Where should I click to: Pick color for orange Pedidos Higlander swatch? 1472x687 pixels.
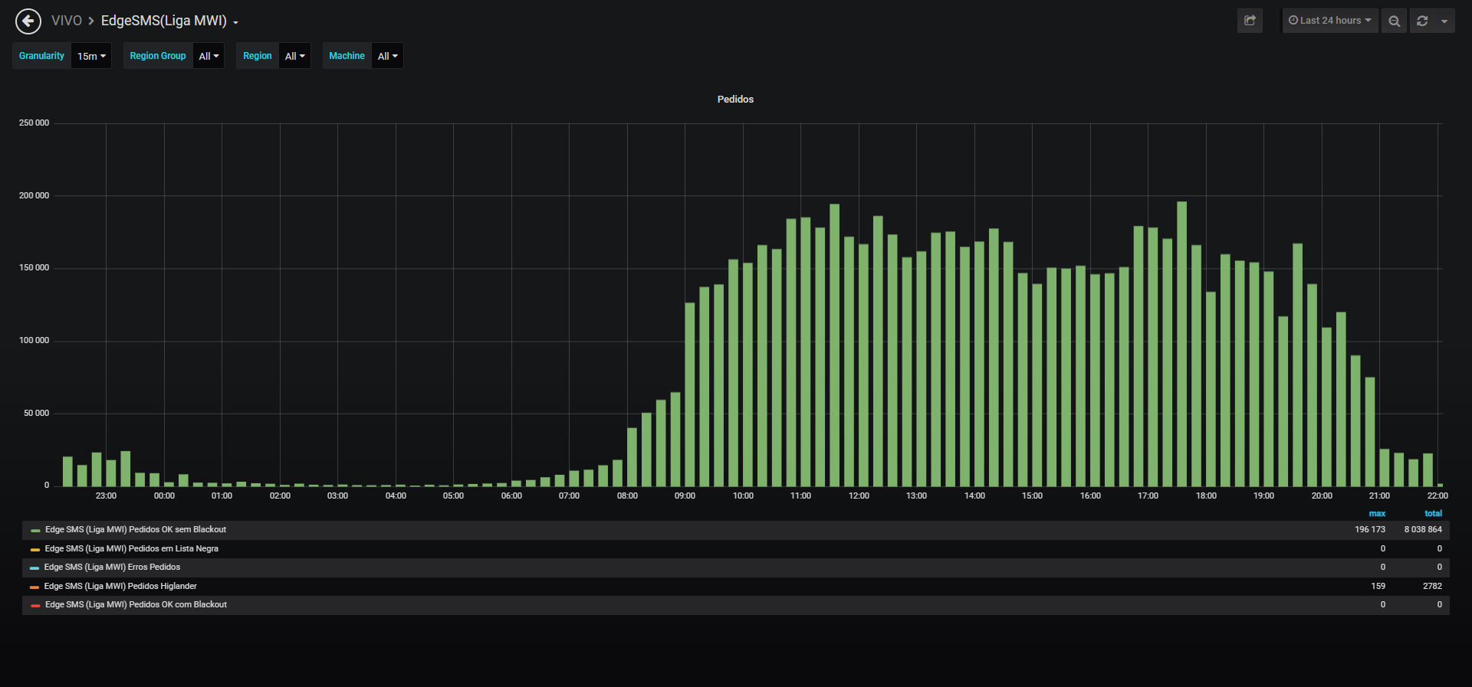coord(34,587)
